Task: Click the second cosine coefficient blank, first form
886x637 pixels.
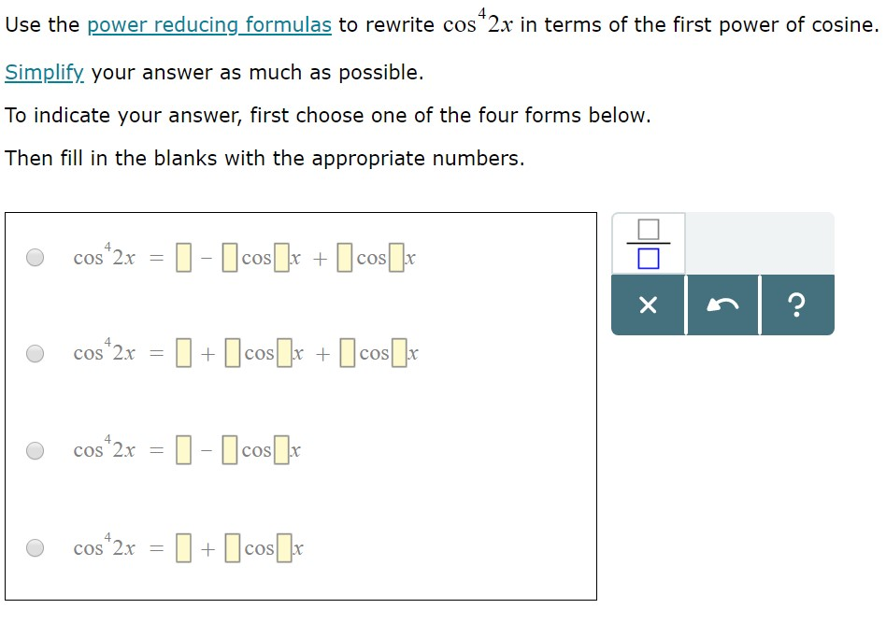Action: coord(344,257)
